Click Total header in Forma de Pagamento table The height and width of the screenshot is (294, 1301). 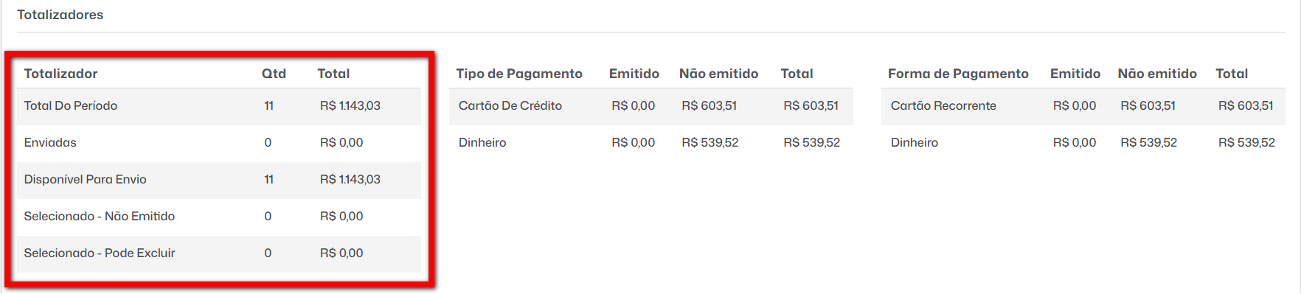pyautogui.click(x=1232, y=74)
